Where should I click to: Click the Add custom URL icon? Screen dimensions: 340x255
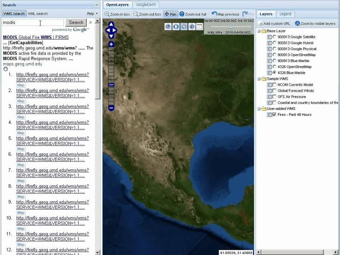point(260,24)
